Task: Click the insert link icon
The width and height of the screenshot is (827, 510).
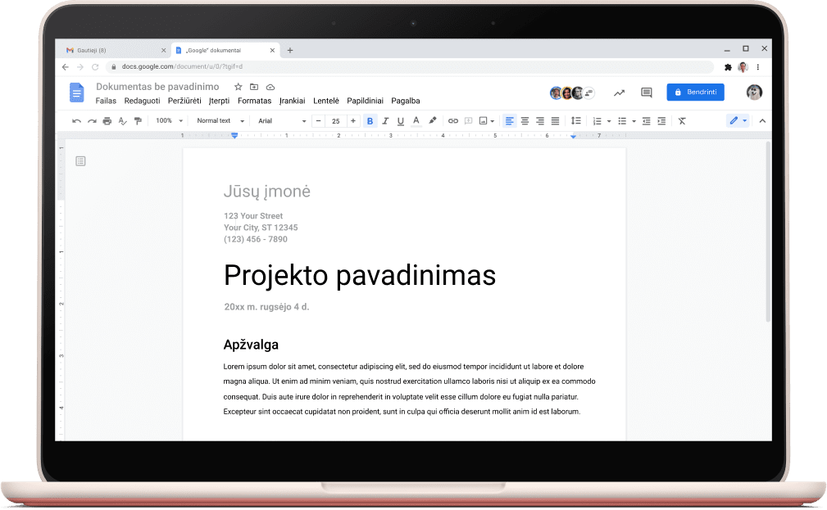Action: (452, 121)
